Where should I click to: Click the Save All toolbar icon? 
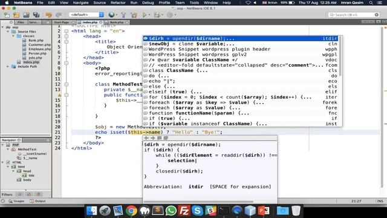coord(36,15)
